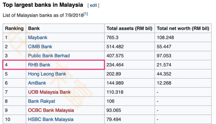This screenshot has width=216, height=124.
Task: Open the RHB Bank article
Action: coord(39,65)
